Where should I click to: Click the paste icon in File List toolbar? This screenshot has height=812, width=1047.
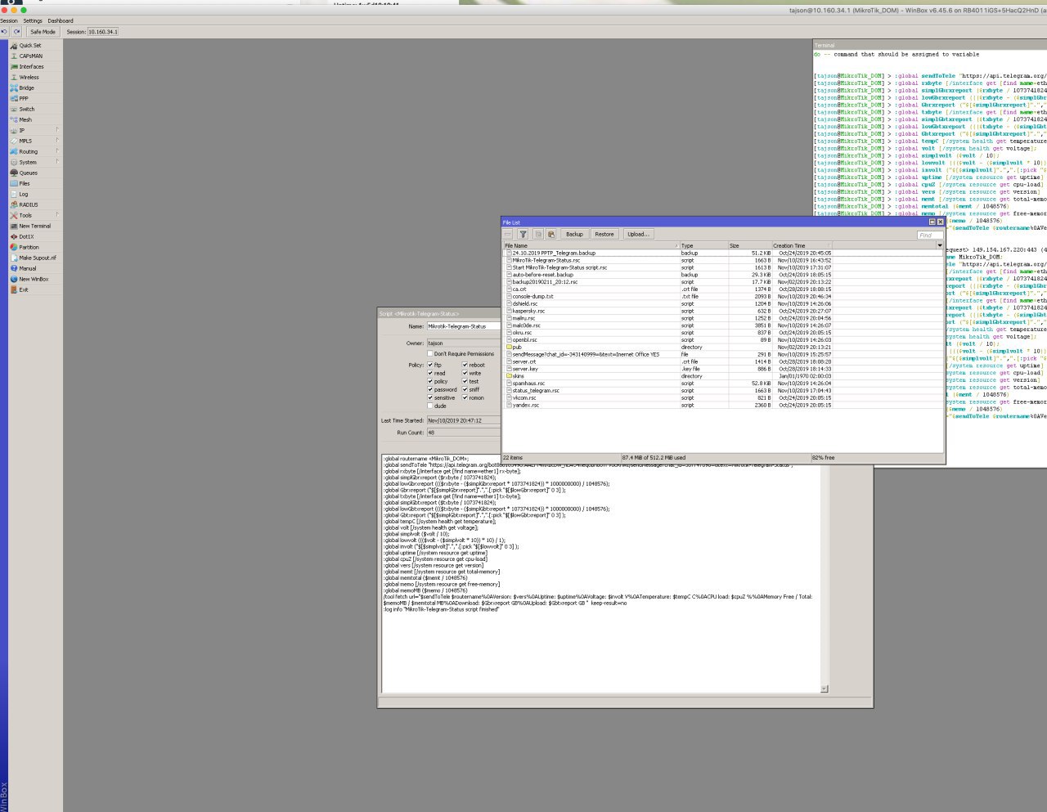pos(550,235)
